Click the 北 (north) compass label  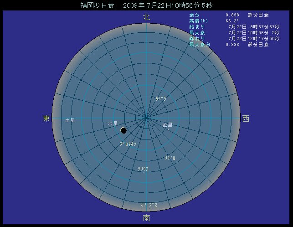click(146, 17)
